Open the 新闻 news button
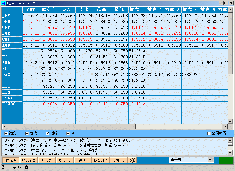Viewport: 235px width, 171px height. 82,160
